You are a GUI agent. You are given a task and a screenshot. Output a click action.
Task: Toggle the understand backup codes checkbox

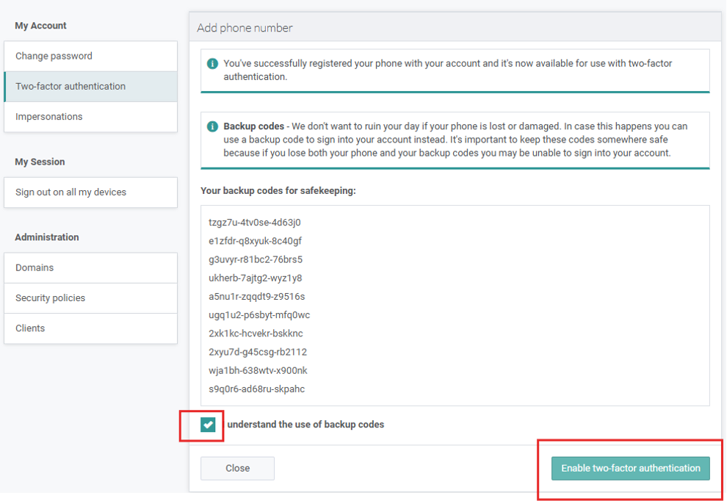209,425
